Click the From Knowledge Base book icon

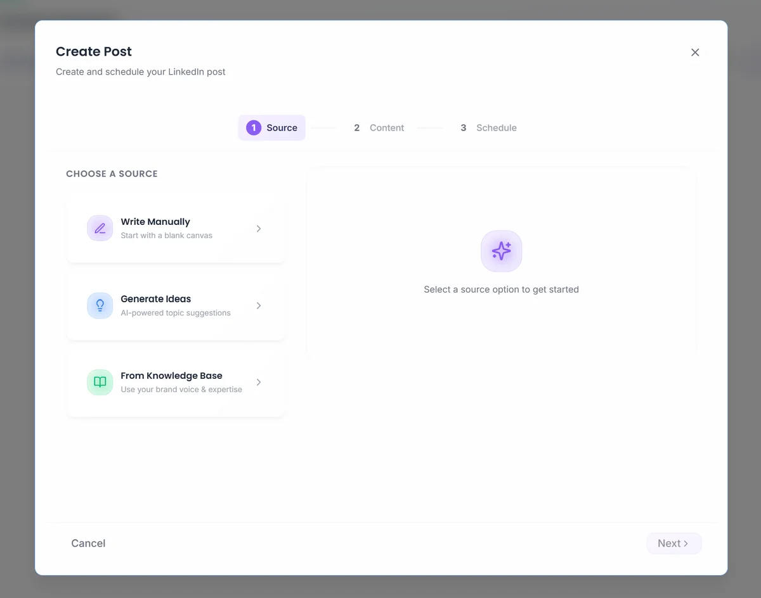click(x=100, y=382)
